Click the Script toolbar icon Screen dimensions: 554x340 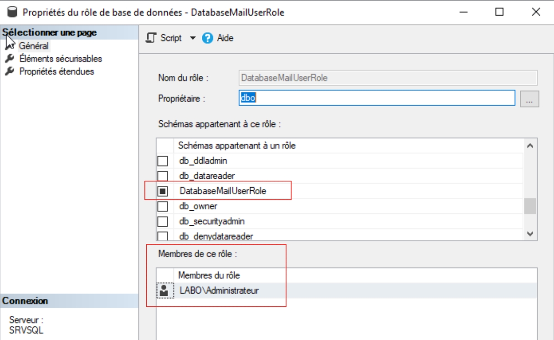[151, 38]
